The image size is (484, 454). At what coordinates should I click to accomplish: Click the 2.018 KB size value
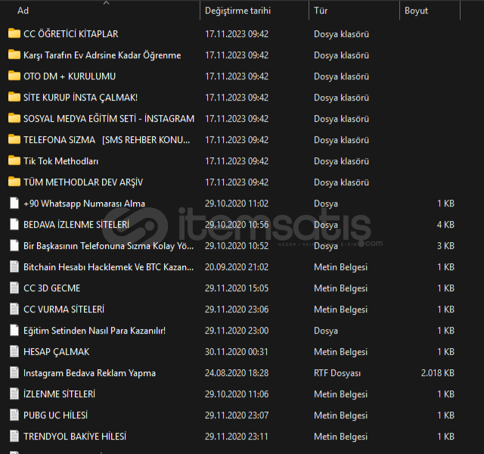pyautogui.click(x=438, y=373)
